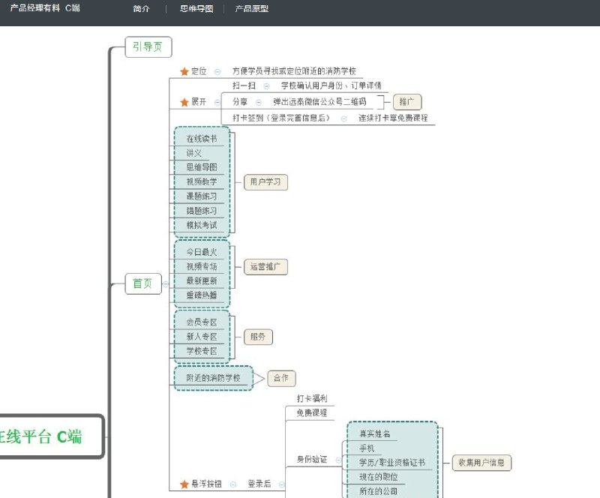Select the 首页 node
This screenshot has height=498, width=600.
(143, 283)
